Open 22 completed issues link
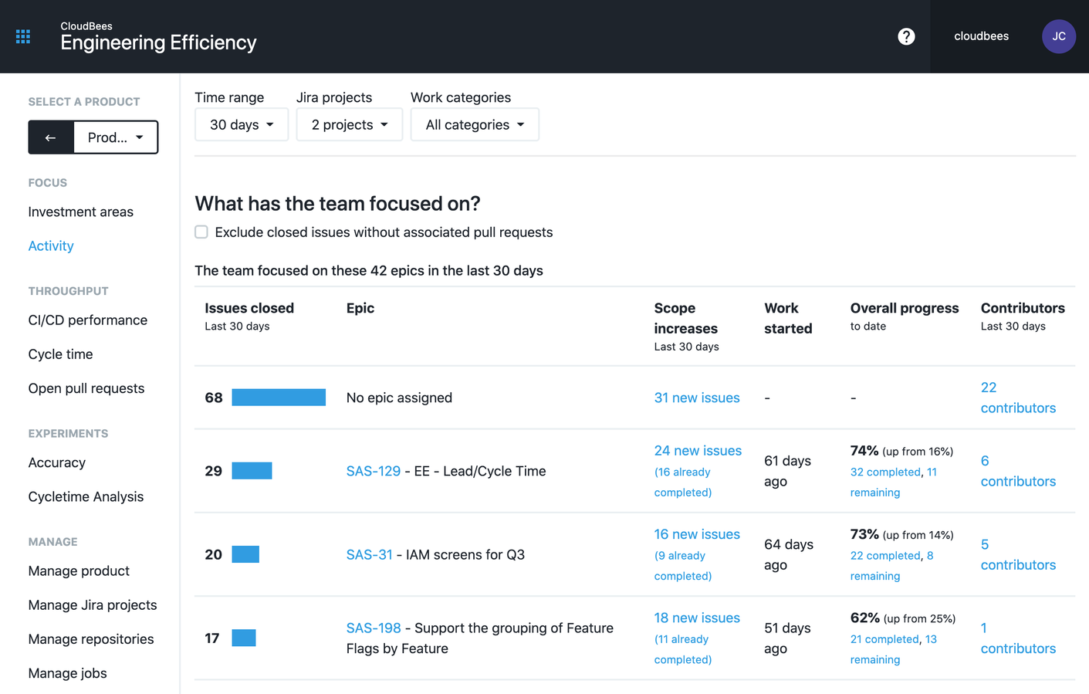 (885, 555)
